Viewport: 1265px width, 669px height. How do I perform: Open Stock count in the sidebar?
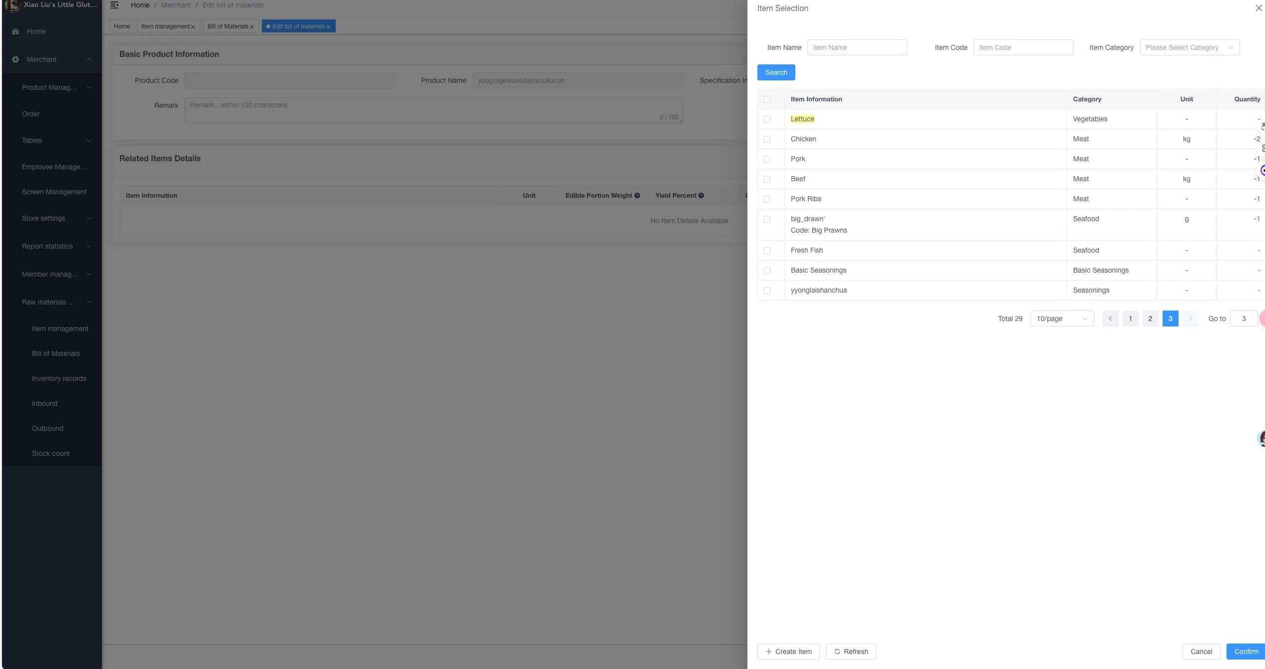click(51, 453)
